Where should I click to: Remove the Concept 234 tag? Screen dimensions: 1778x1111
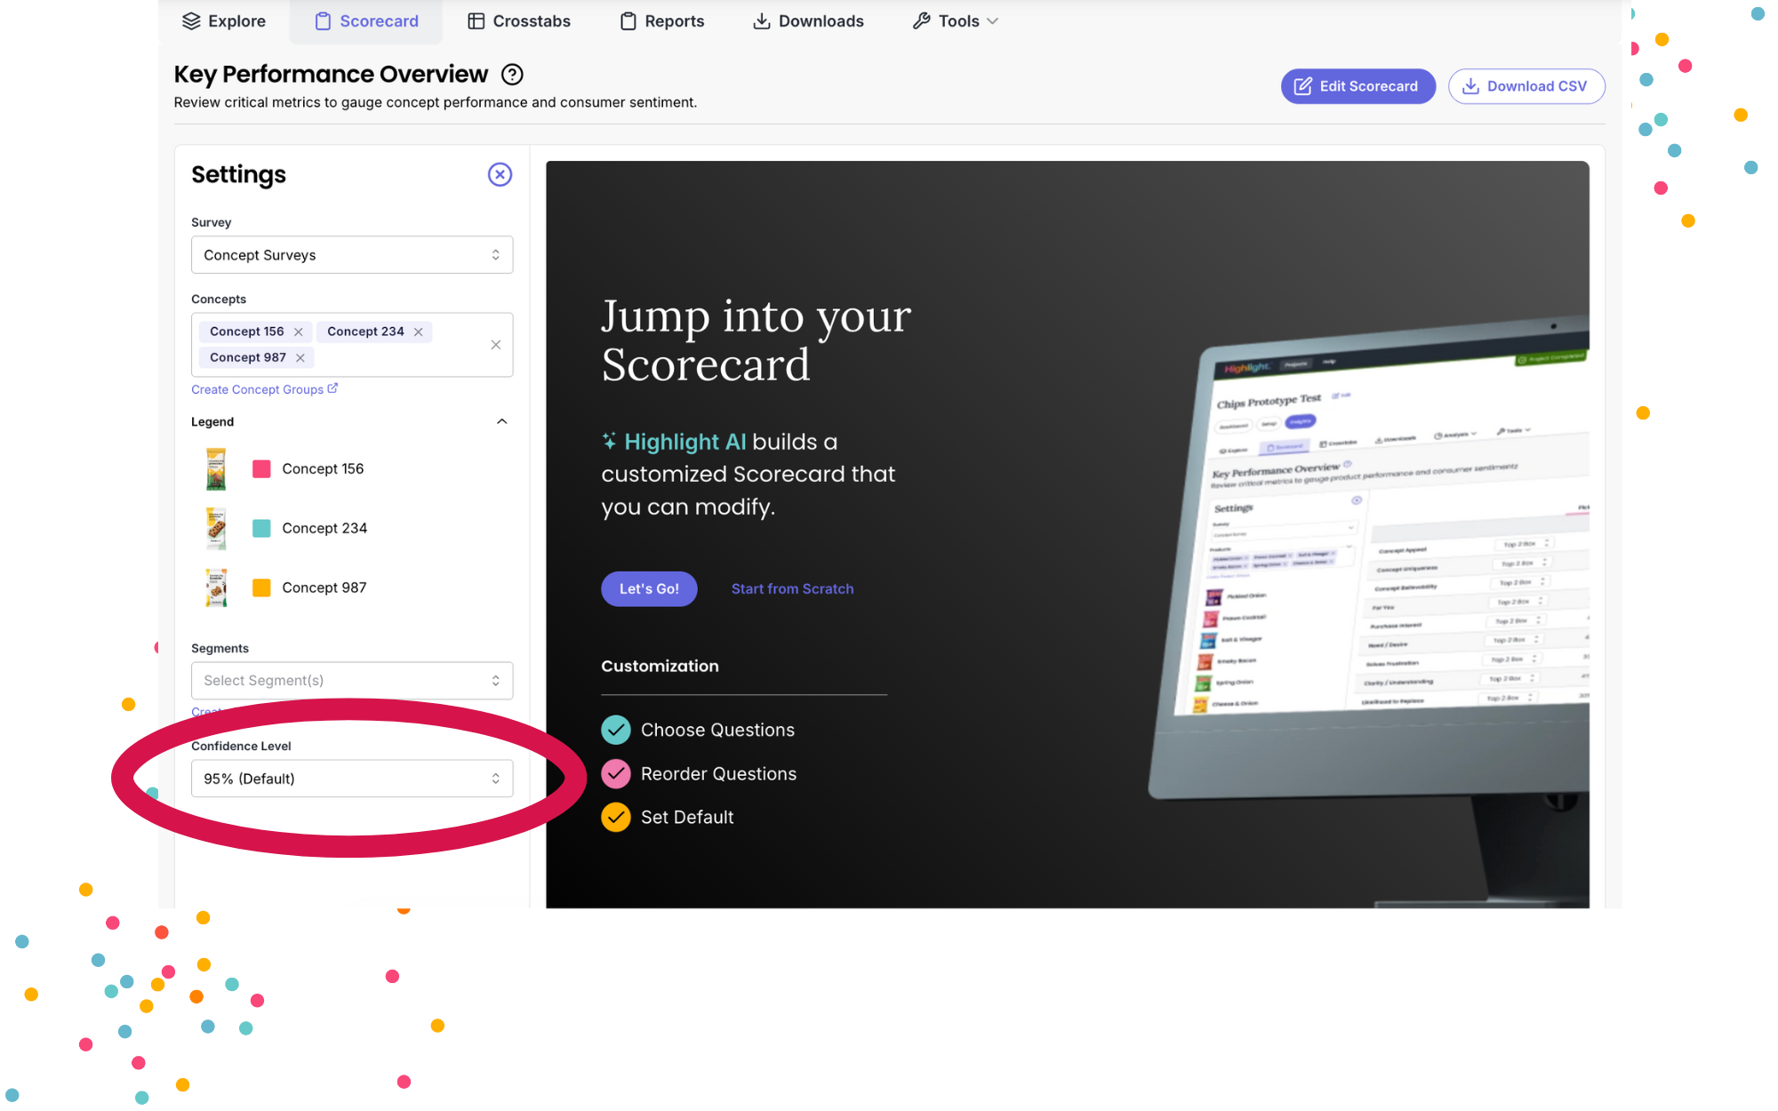tap(418, 331)
